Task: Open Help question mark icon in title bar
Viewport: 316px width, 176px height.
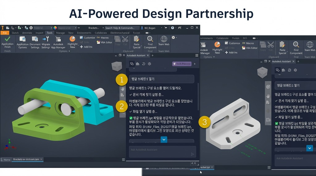Action: tap(173, 28)
